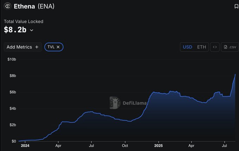Download chart data as .csv
This screenshot has height=151, width=239.
[230, 47]
